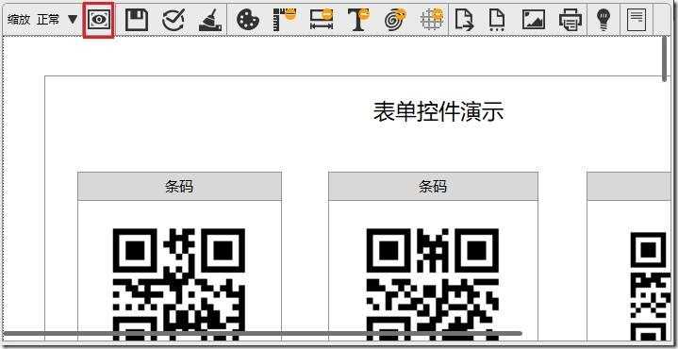Click the vertical scrollbar thumb
Image resolution: width=678 pixels, height=349 pixels.
[x=665, y=59]
